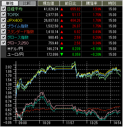123x127 pixels.
Task: Uncheck the 日経平均 checkbox
Action: click(3, 9)
